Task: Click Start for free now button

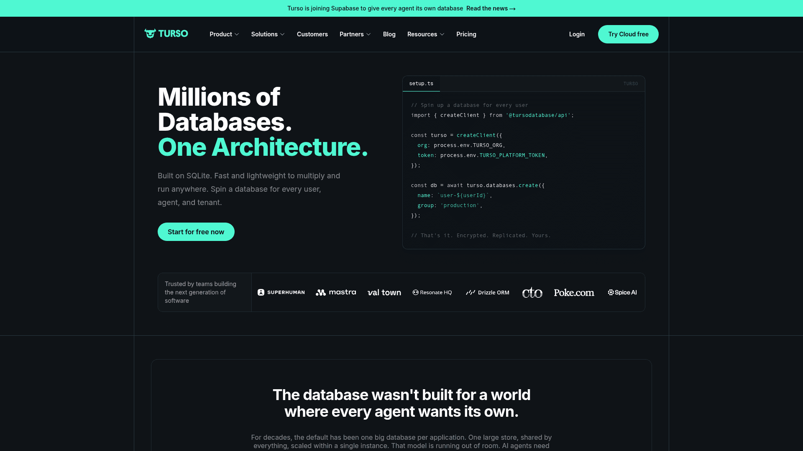Action: coord(196,232)
